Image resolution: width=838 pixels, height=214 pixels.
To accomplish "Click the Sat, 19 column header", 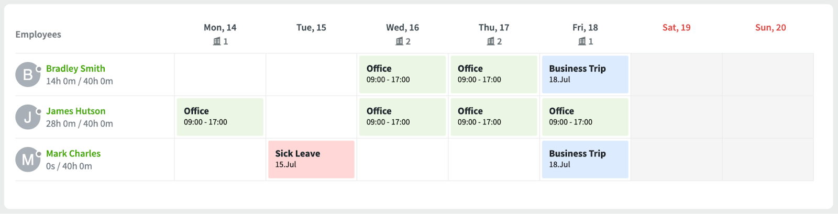I will point(676,28).
